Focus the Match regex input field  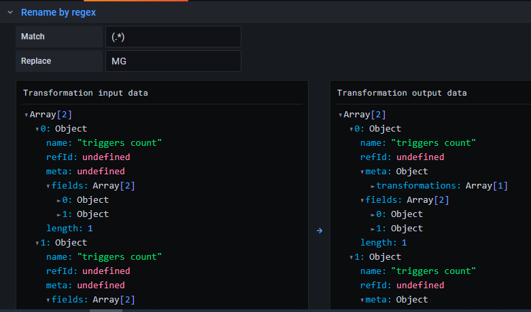[173, 37]
